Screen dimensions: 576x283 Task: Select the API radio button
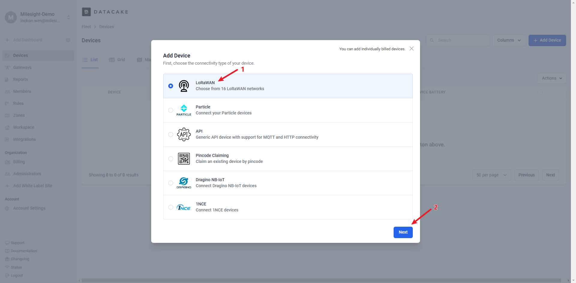[171, 134]
